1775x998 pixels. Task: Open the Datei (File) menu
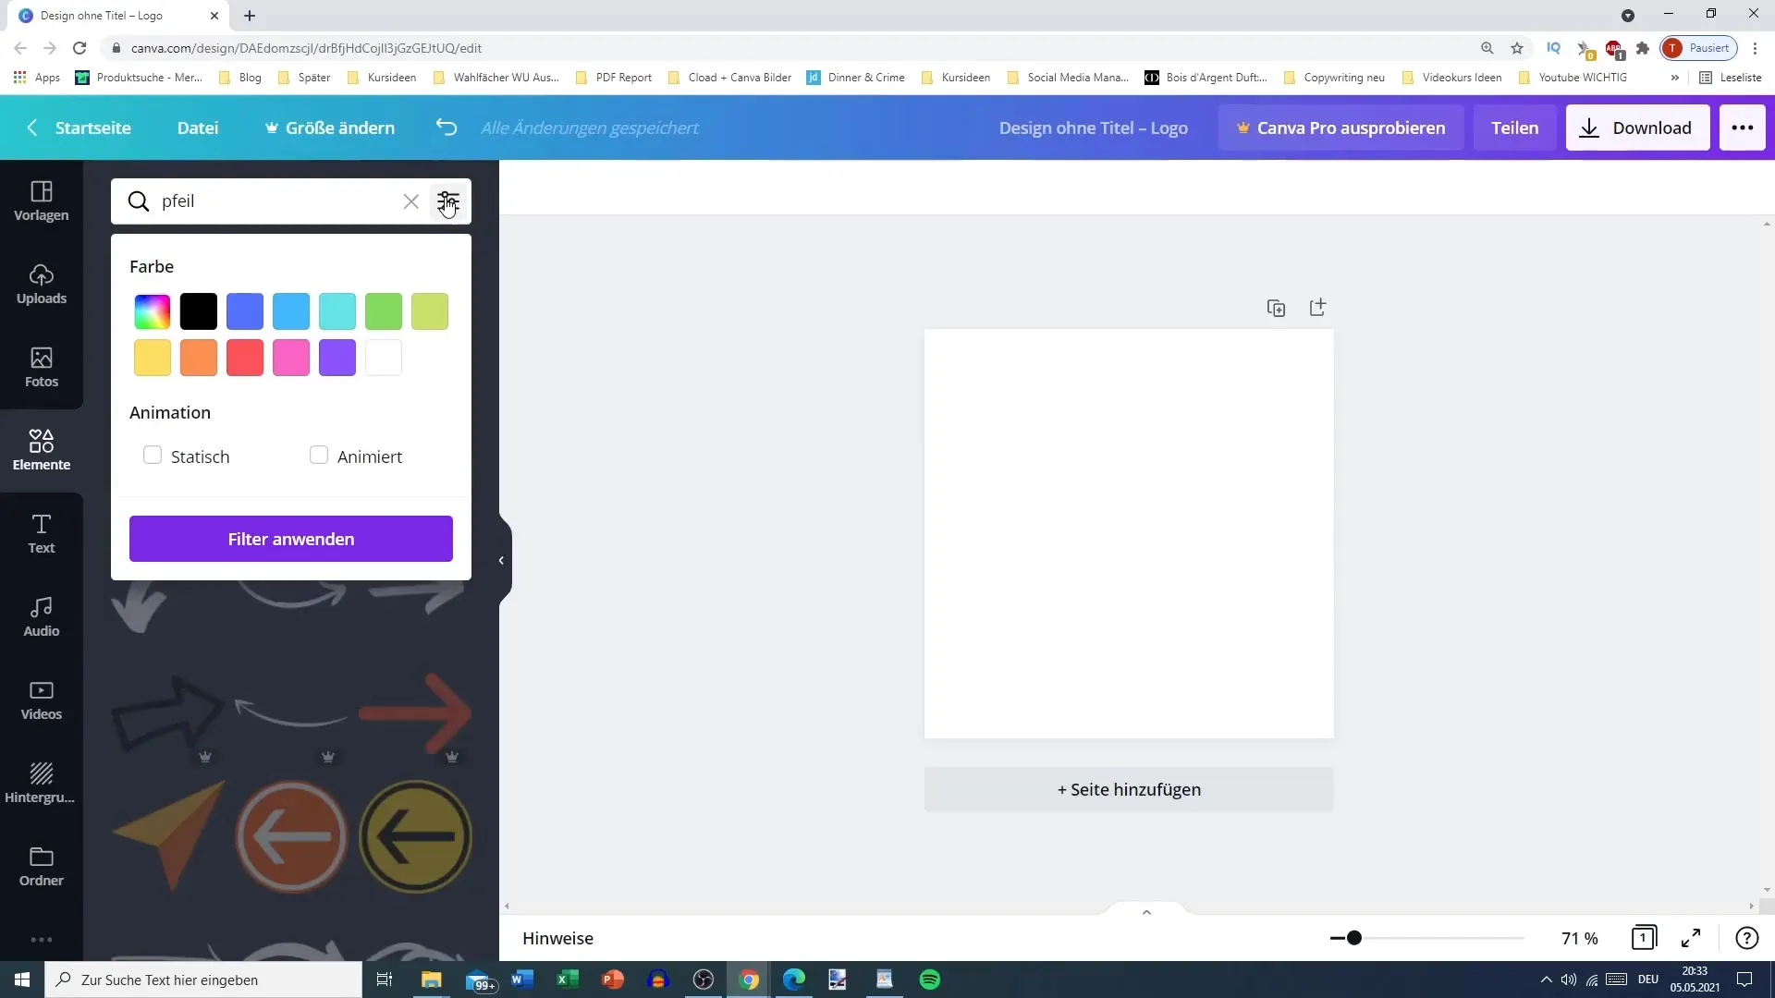(x=198, y=127)
